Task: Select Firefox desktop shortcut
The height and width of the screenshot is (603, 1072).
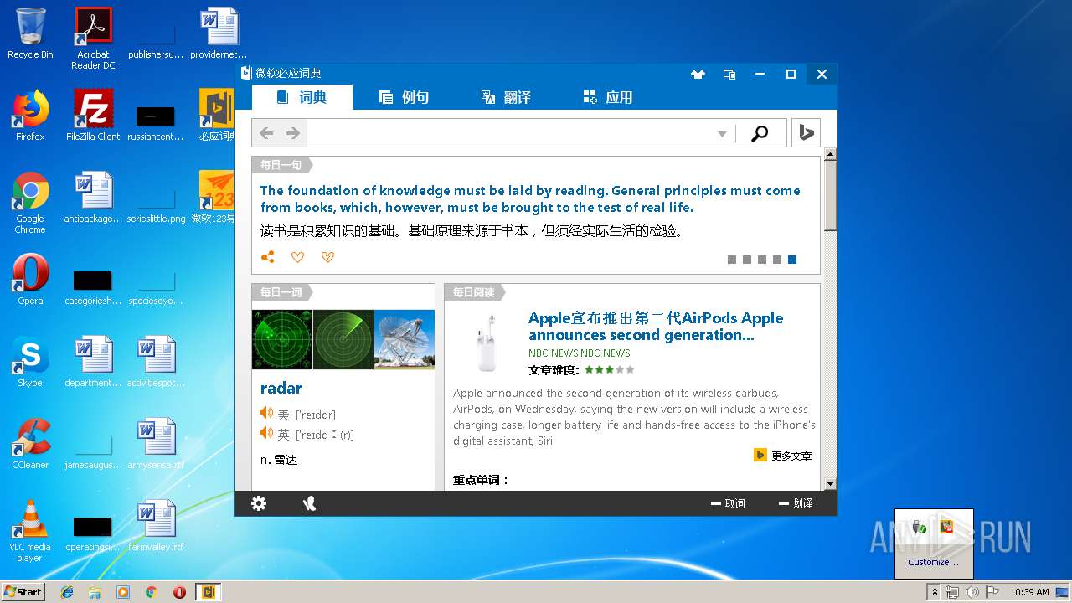Action: 30,116
